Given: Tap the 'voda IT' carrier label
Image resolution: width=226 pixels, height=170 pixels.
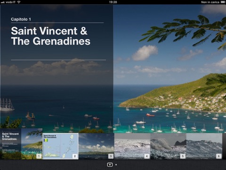Looking at the screenshot, I should [10, 2].
